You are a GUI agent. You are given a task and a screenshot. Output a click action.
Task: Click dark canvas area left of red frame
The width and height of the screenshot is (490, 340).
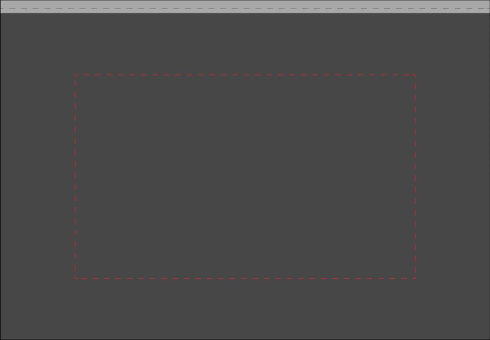click(x=38, y=176)
